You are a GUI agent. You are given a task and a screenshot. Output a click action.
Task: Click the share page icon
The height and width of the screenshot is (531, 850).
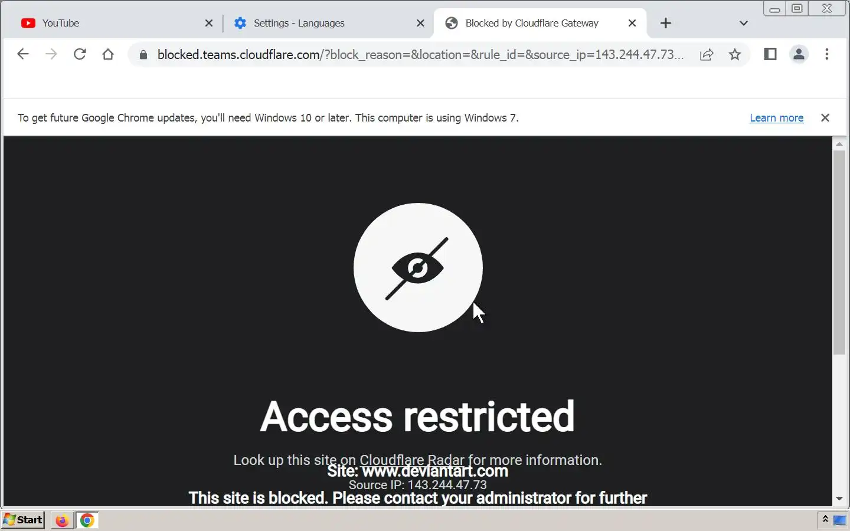pos(707,54)
